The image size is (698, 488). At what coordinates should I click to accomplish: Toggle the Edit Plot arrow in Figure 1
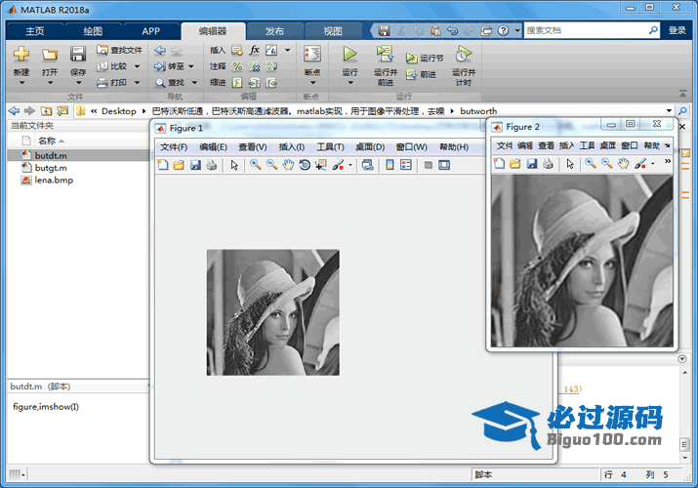234,165
